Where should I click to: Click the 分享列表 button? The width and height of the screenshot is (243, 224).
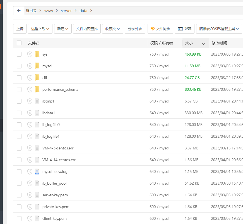coord(135,29)
